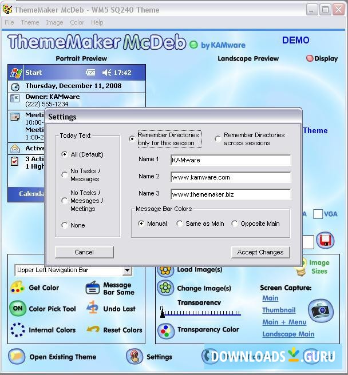
Task: Click the speaker volume icon in preview
Action: 106,73
